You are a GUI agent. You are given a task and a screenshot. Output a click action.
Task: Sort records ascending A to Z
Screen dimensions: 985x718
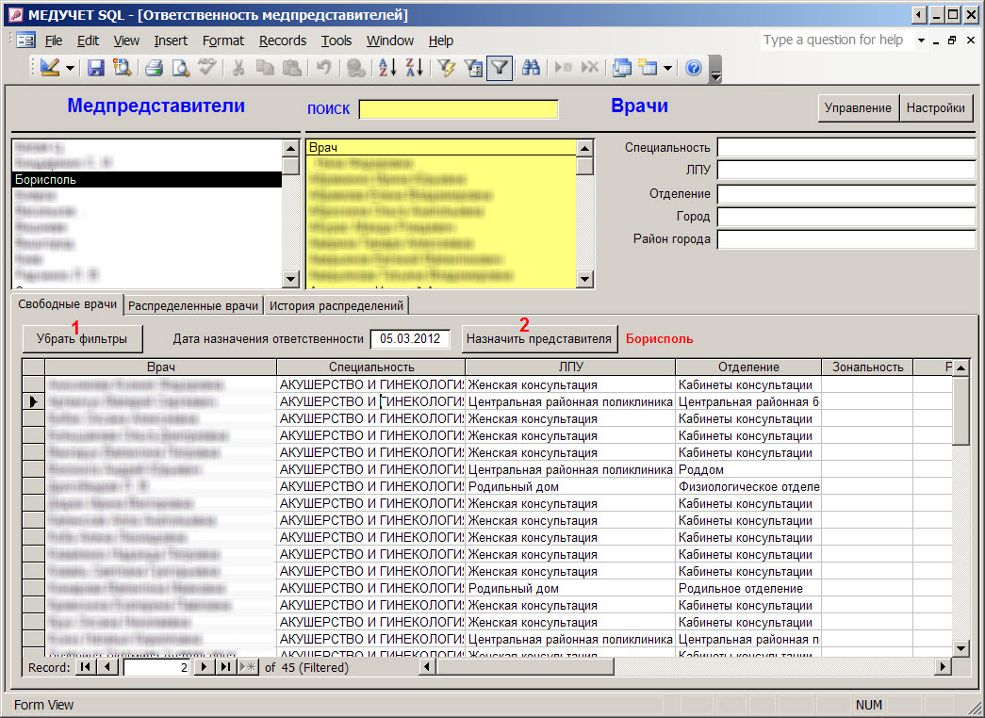(x=387, y=67)
